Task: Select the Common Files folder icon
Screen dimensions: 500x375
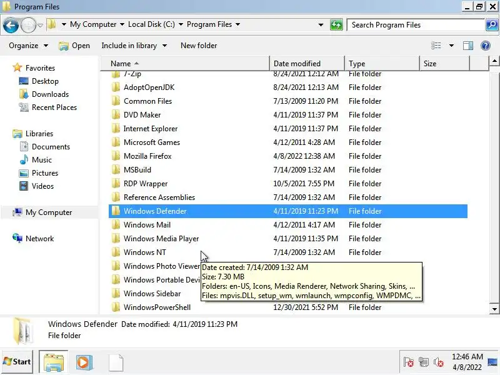Action: [116, 101]
